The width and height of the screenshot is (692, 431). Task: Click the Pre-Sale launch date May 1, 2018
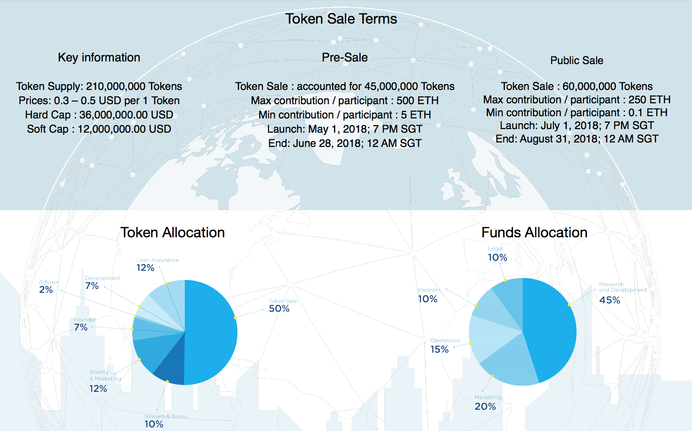click(x=345, y=129)
